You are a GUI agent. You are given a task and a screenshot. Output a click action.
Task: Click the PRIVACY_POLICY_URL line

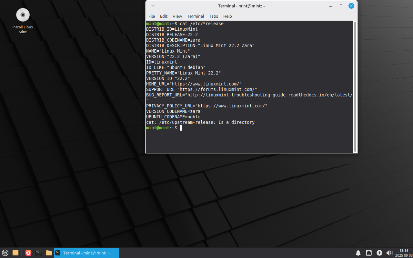(207, 106)
